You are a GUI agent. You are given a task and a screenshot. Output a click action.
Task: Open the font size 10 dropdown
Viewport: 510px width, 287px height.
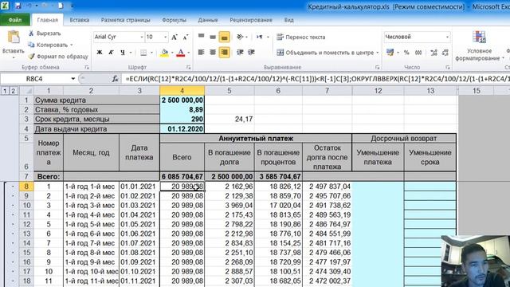pos(165,37)
